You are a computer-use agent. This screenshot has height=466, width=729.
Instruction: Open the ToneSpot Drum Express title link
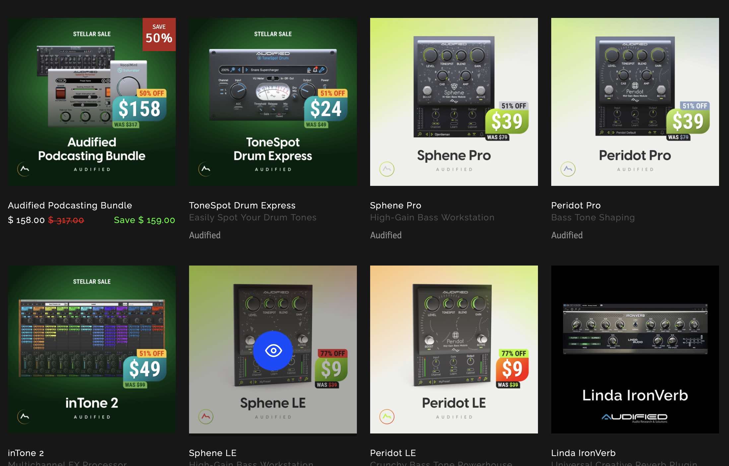point(242,205)
